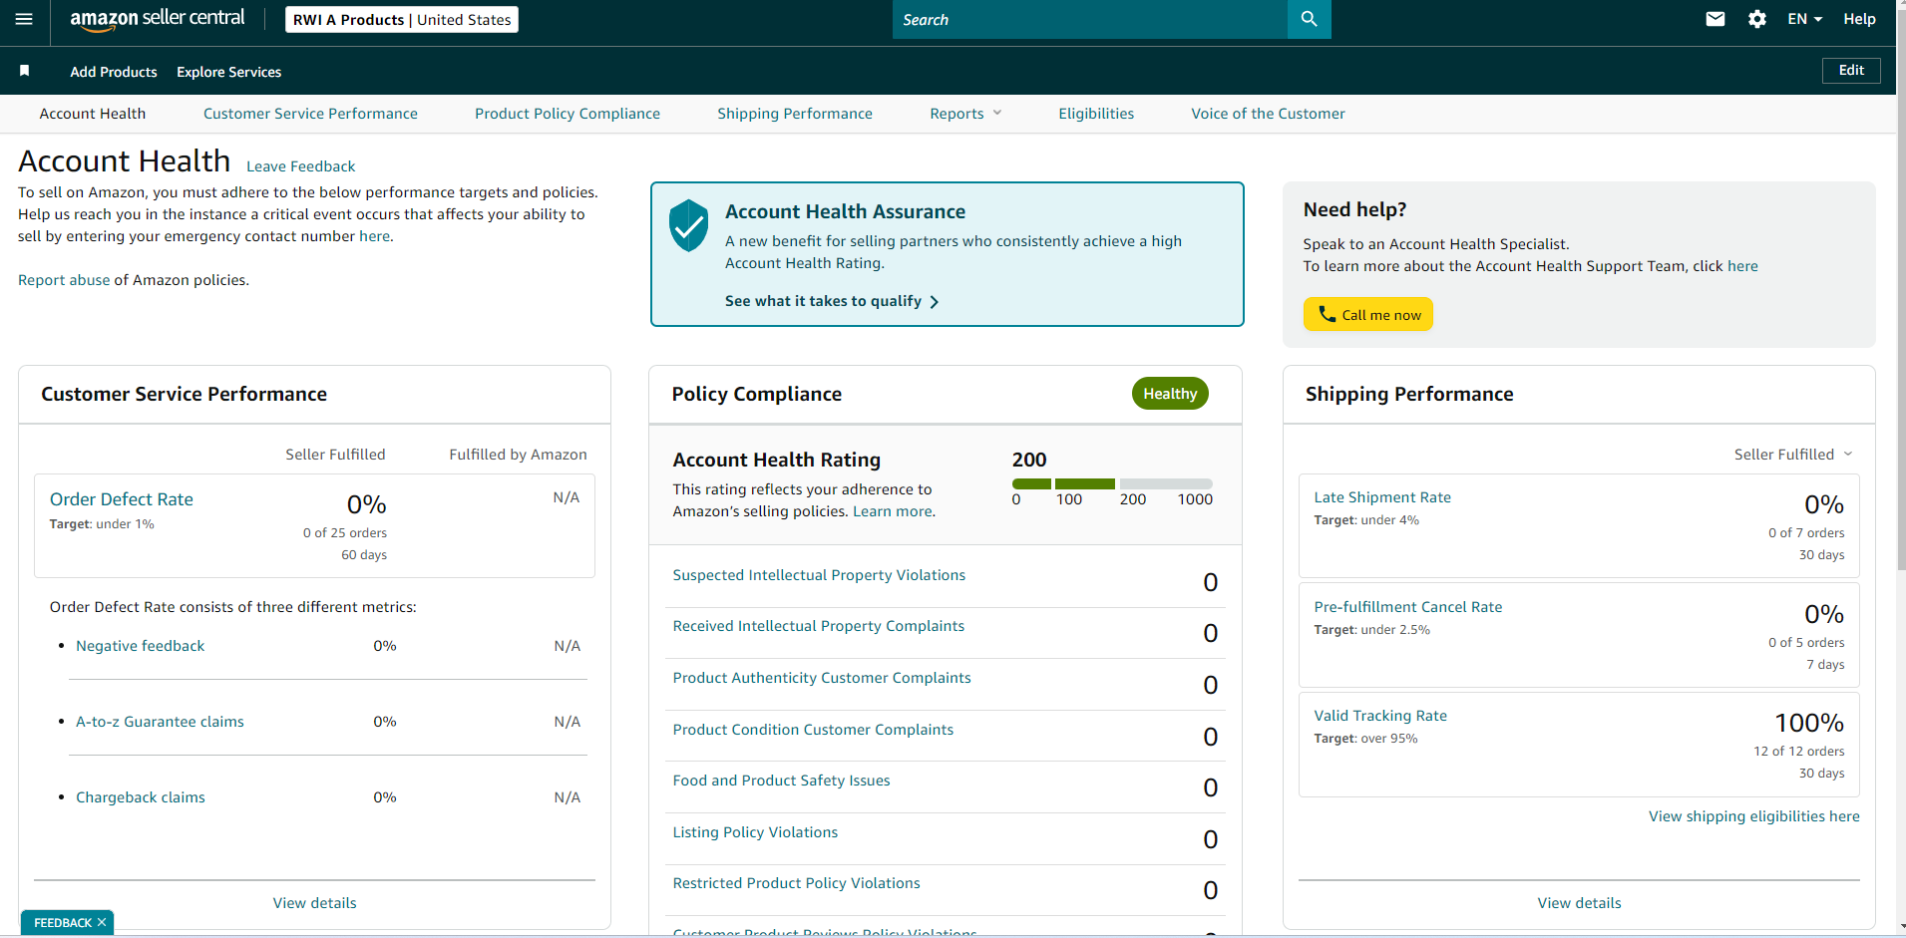This screenshot has height=938, width=1906.
Task: Click the Report abuse link
Action: coord(64,280)
